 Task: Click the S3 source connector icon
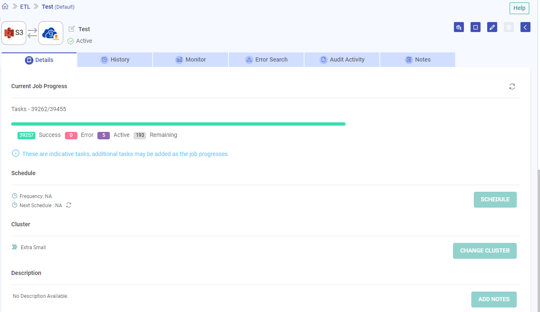pos(14,33)
